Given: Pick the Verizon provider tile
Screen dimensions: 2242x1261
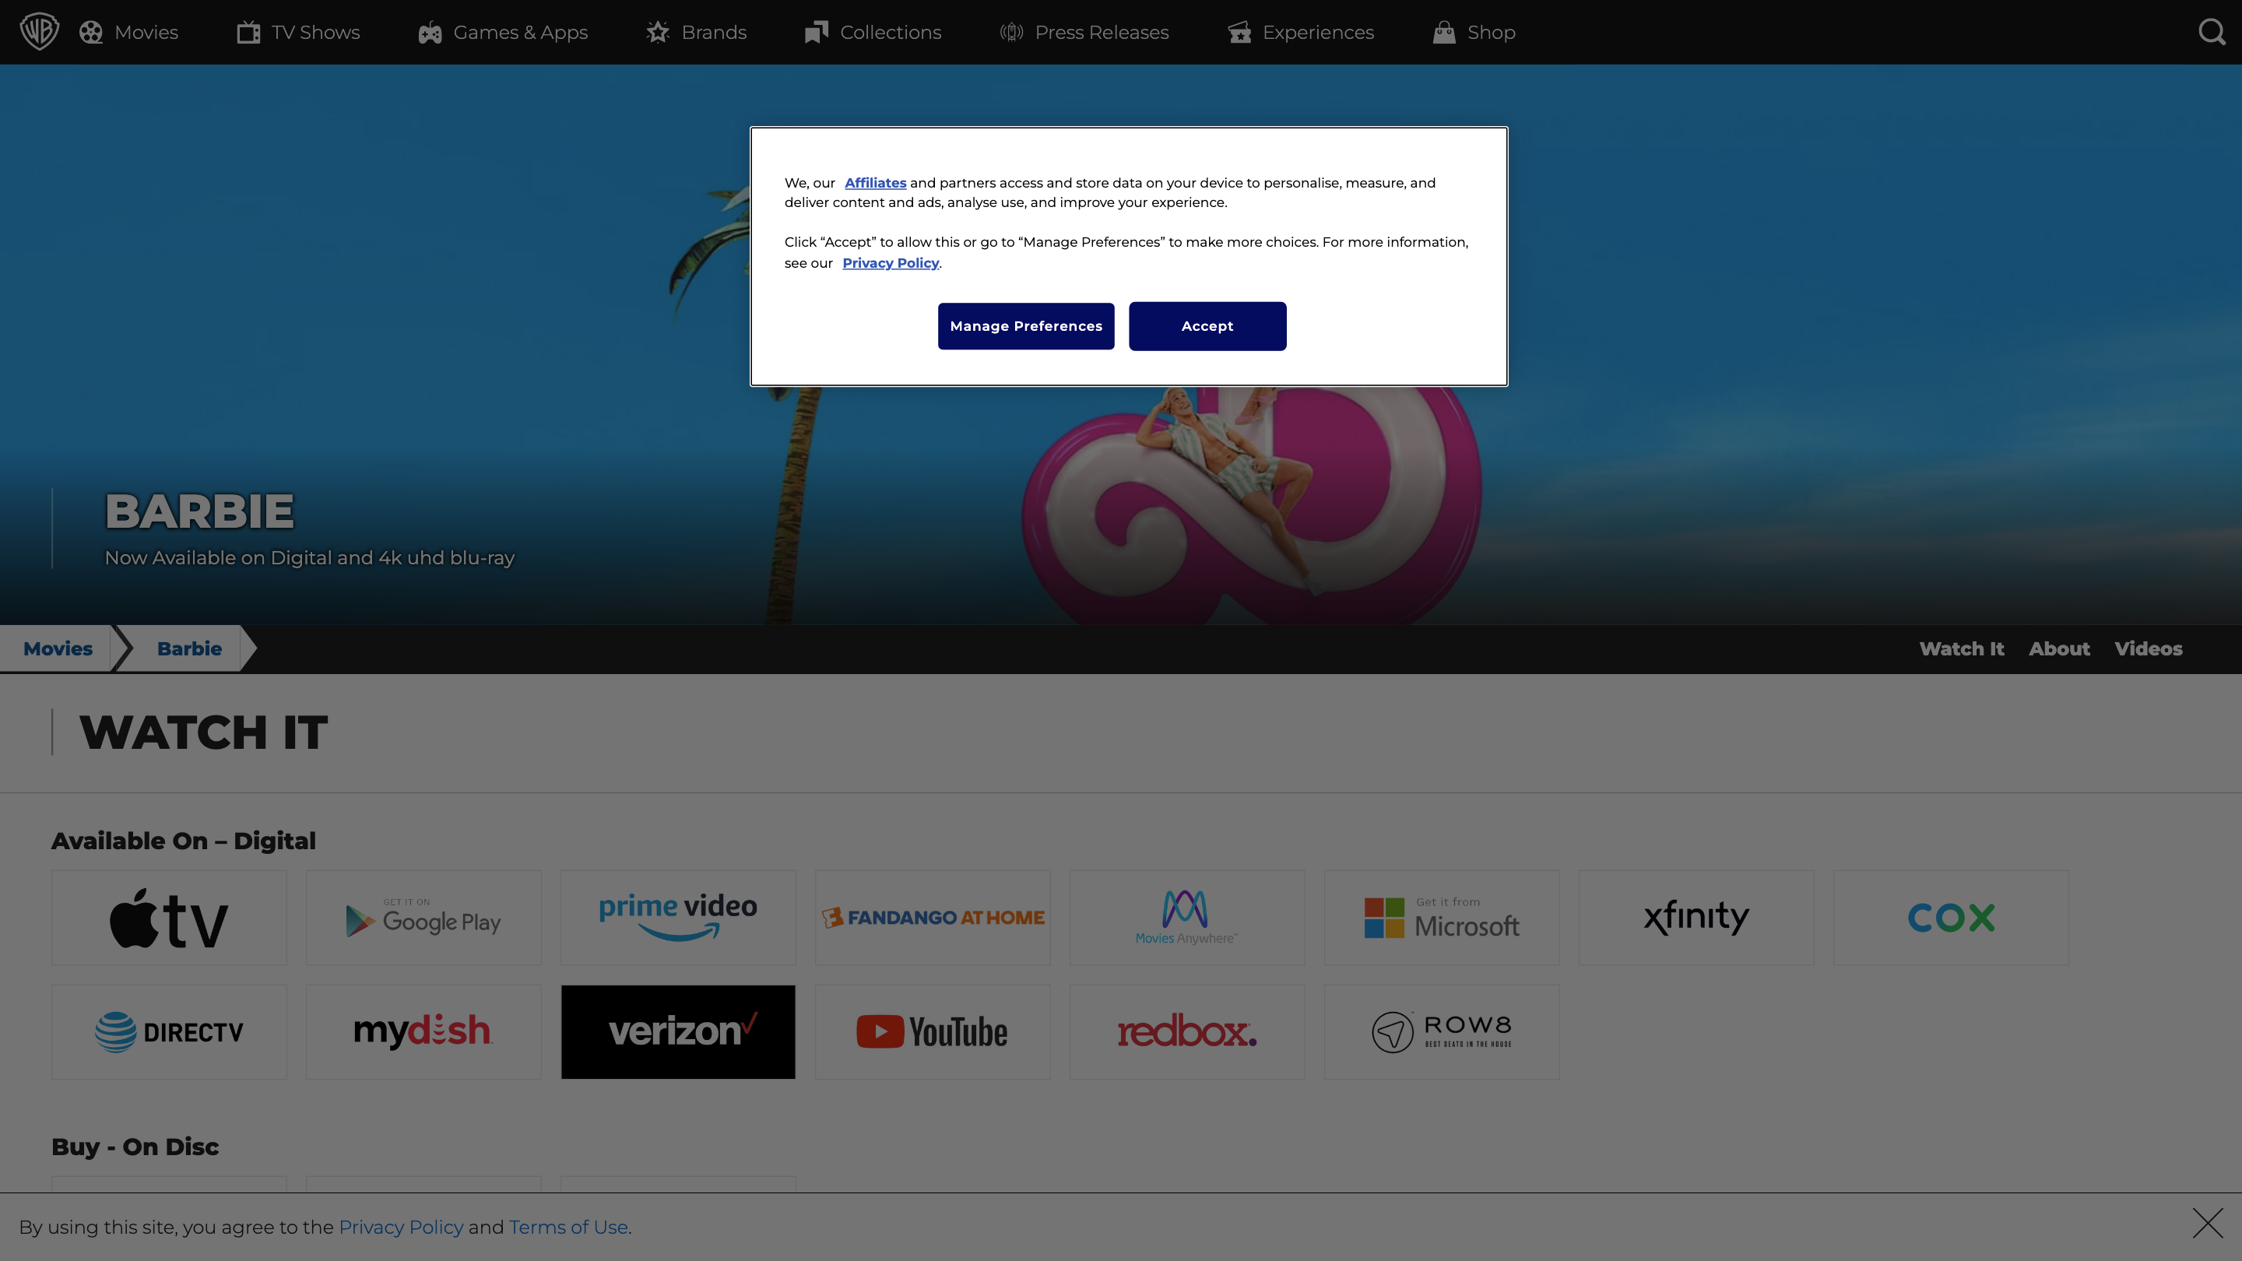Looking at the screenshot, I should [x=678, y=1032].
